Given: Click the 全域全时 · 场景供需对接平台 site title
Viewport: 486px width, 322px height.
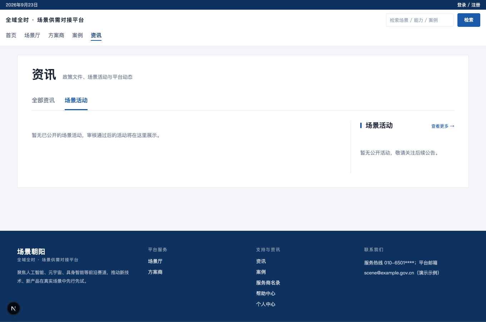Looking at the screenshot, I should (x=45, y=20).
